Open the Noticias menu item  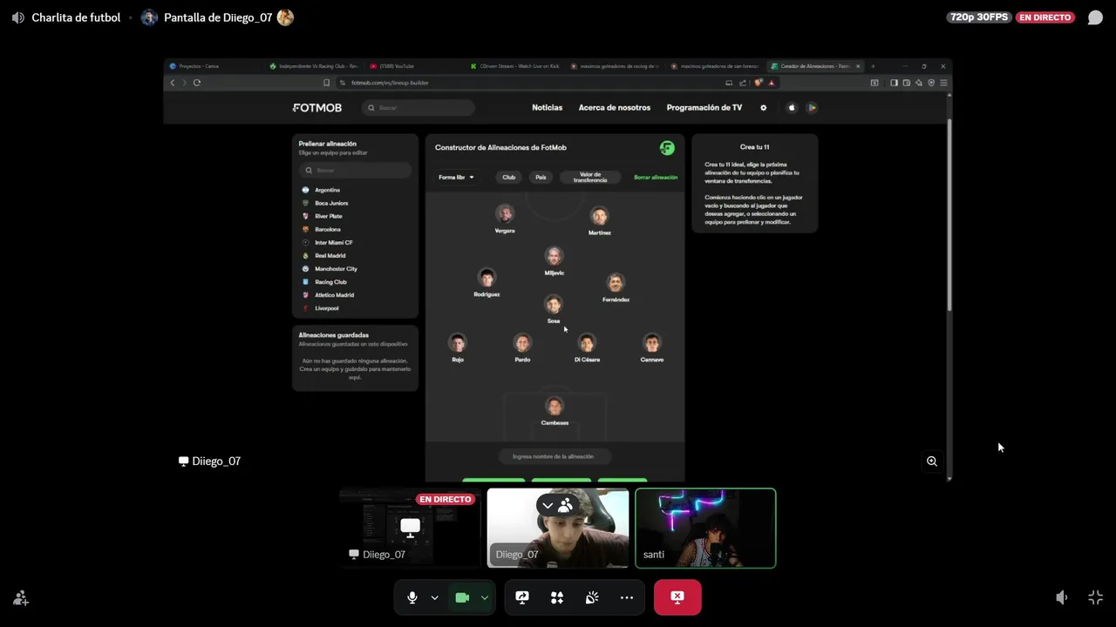coord(548,108)
